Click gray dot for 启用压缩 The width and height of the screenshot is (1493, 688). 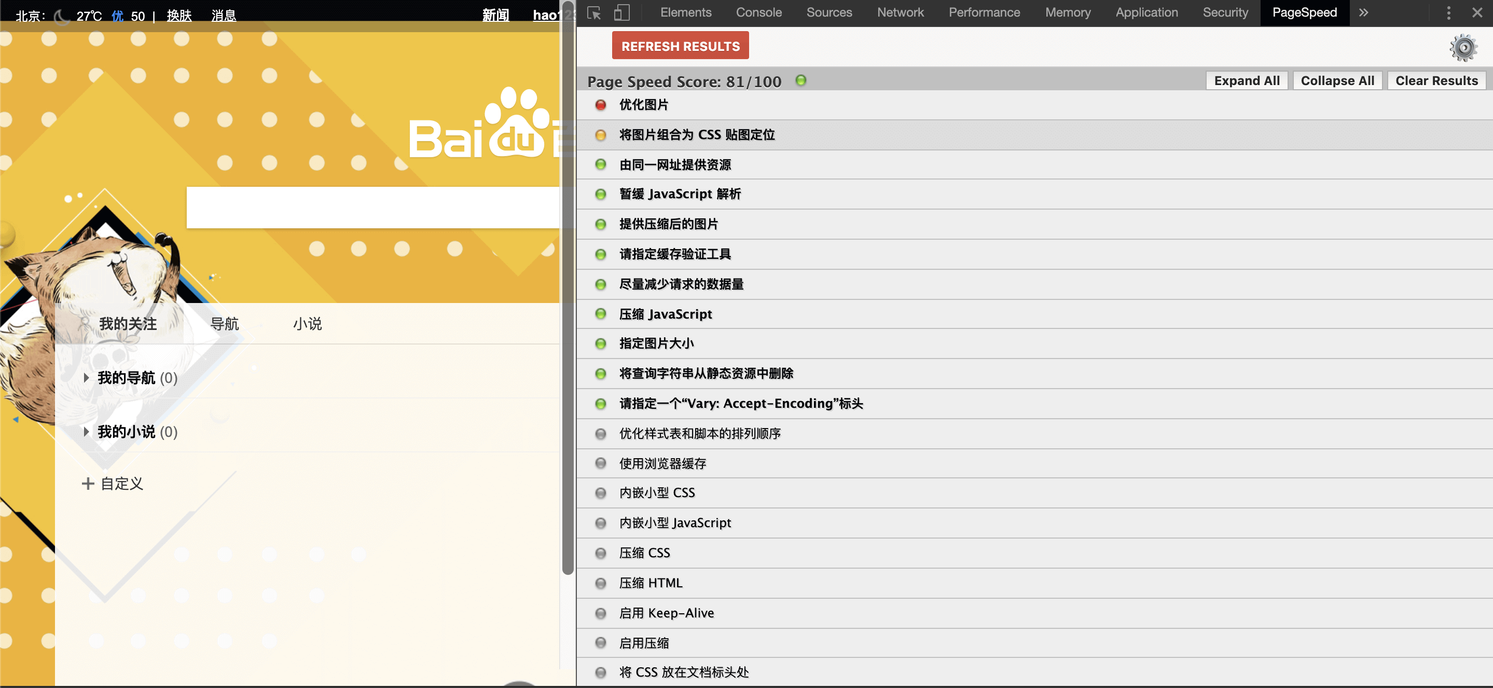pos(600,643)
